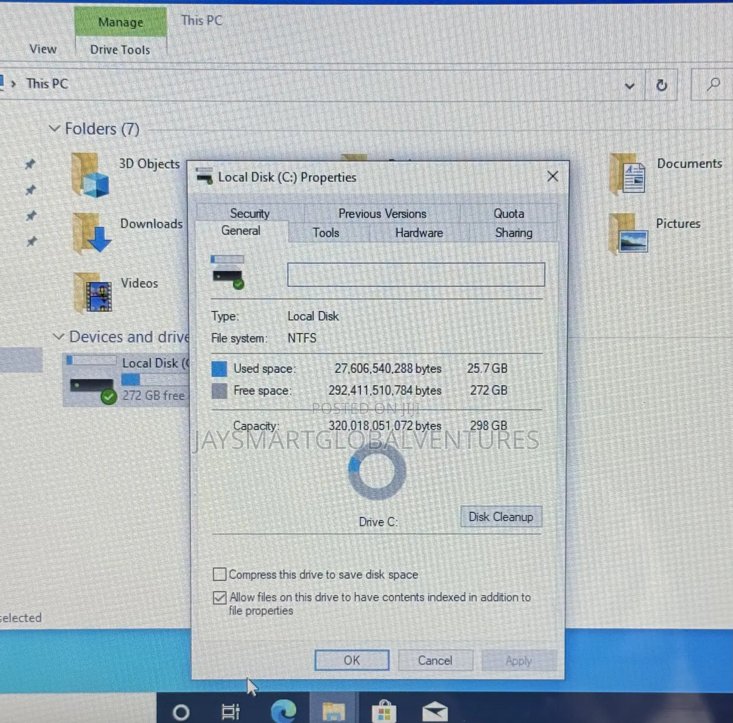Image resolution: width=733 pixels, height=723 pixels.
Task: Open the Downloads folder icon
Action: [x=92, y=234]
